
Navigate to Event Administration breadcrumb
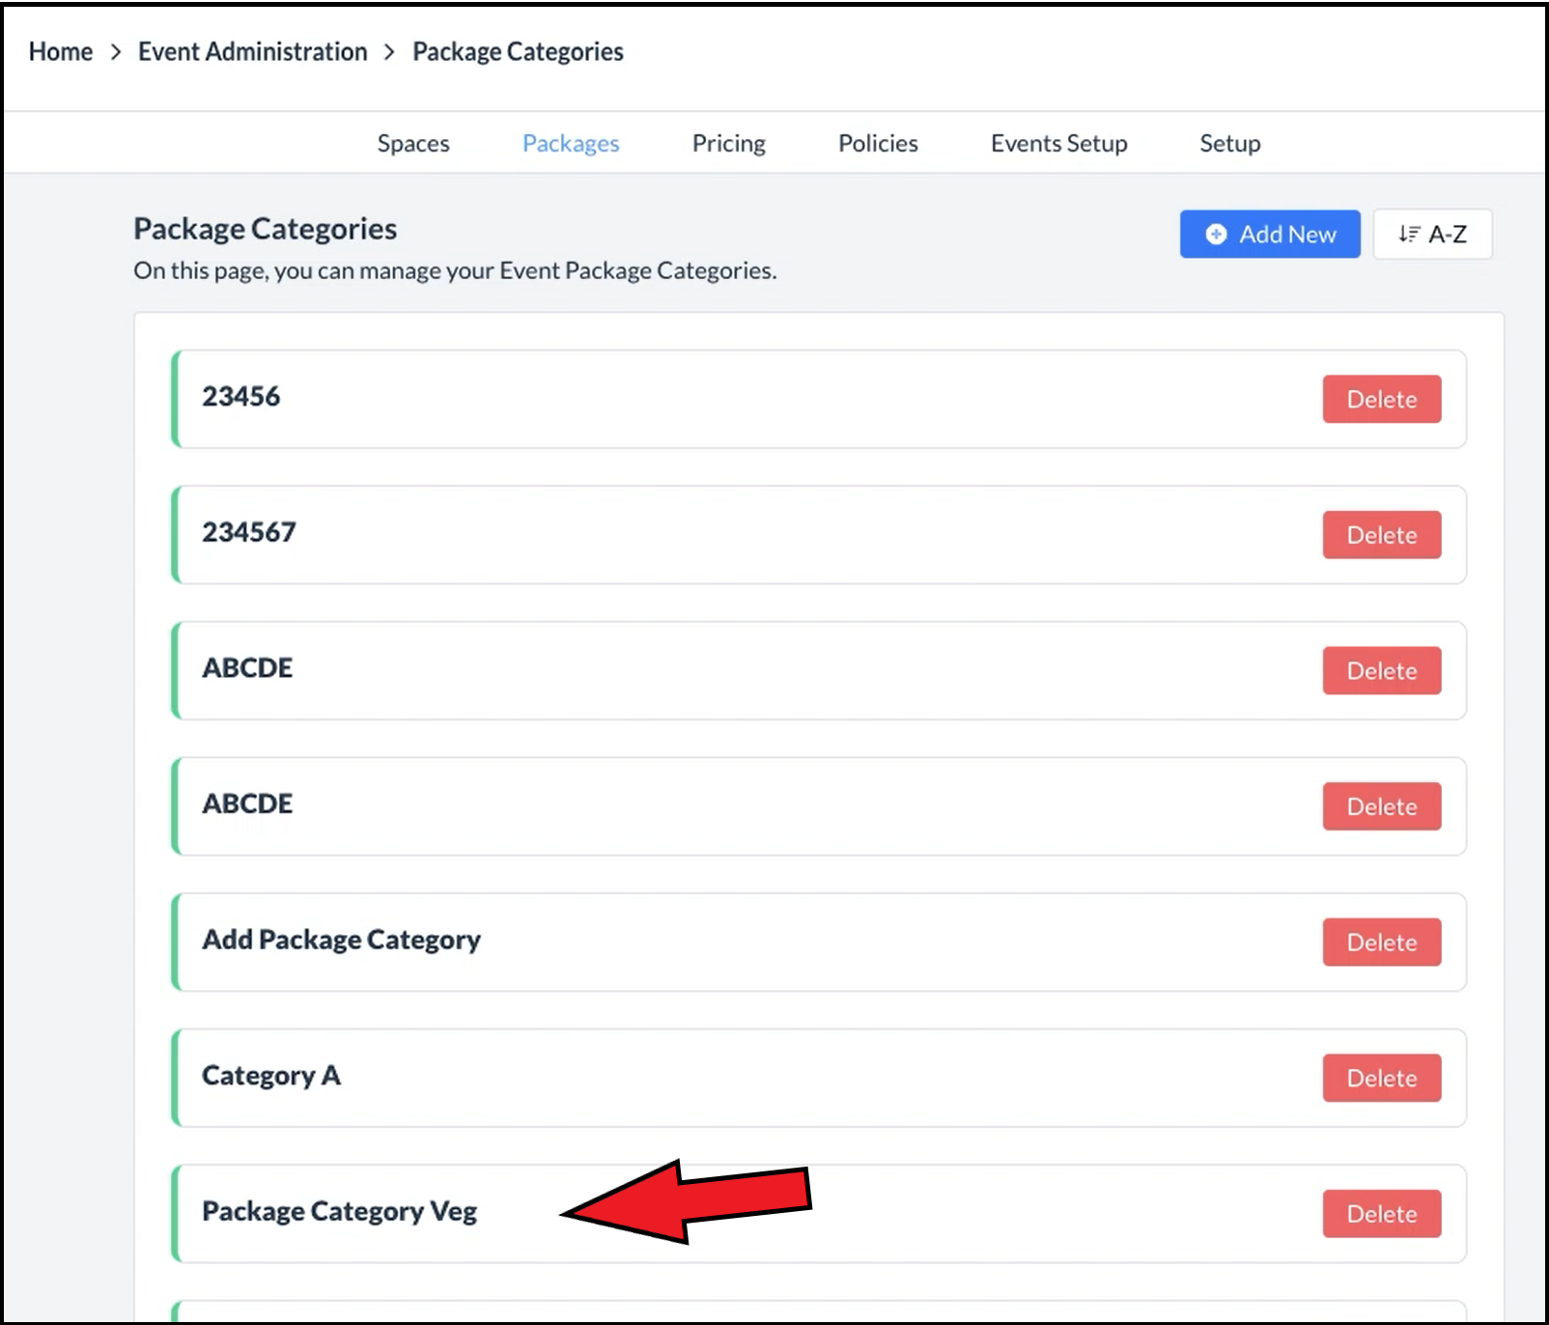point(252,52)
